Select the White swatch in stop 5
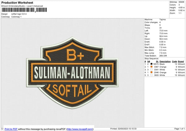The image size is (186, 131). pos(151,75)
